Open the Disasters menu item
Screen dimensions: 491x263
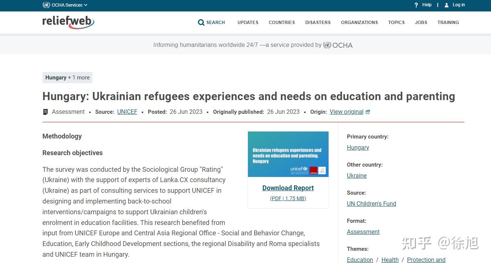click(x=318, y=23)
